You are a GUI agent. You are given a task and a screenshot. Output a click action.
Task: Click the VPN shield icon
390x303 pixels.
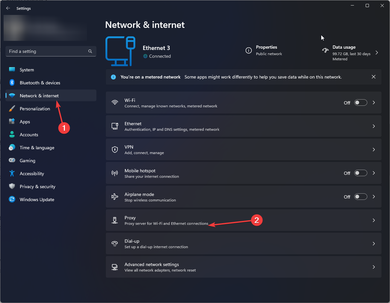(x=115, y=150)
